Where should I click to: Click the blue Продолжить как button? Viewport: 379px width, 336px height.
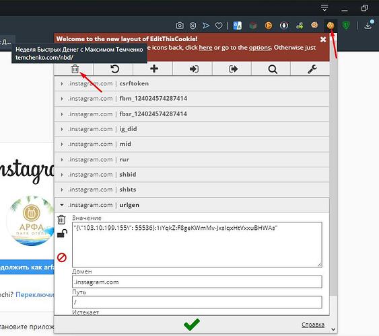point(27,267)
